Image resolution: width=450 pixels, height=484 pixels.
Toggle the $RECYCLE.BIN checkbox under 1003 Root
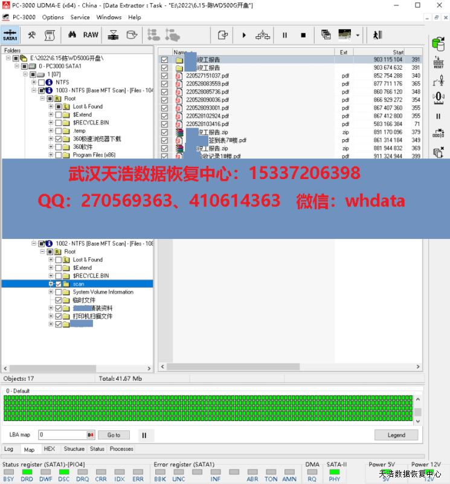(x=59, y=123)
